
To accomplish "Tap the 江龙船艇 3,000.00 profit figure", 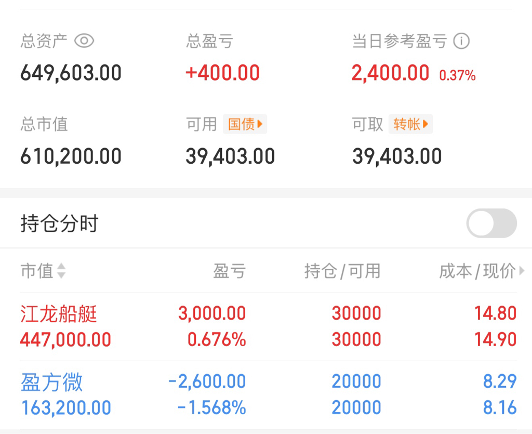I will click(212, 313).
